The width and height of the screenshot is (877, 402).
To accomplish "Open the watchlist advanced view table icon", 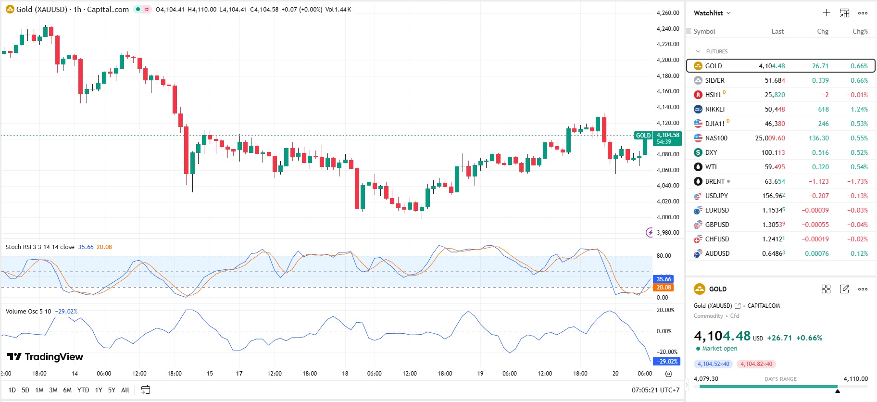I will (x=844, y=13).
